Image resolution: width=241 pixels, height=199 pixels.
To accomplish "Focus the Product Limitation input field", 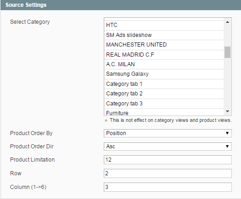I will tap(168, 160).
